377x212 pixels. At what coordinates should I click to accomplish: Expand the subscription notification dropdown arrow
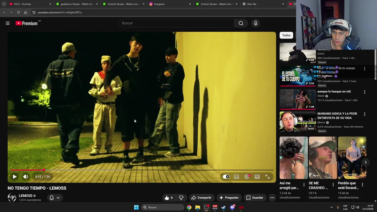click(x=58, y=198)
